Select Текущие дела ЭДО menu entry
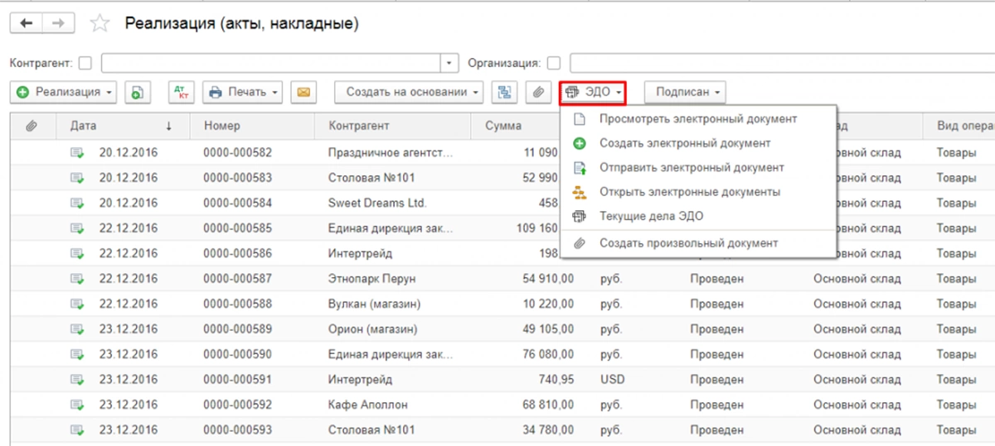The height and width of the screenshot is (446, 995). pyautogui.click(x=651, y=216)
